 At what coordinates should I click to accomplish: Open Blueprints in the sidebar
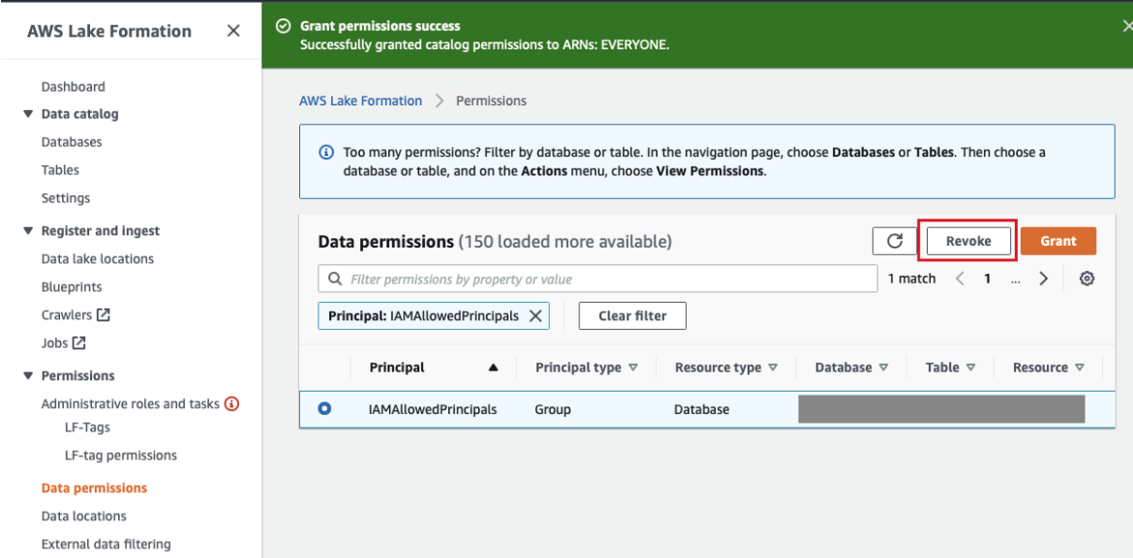point(72,287)
